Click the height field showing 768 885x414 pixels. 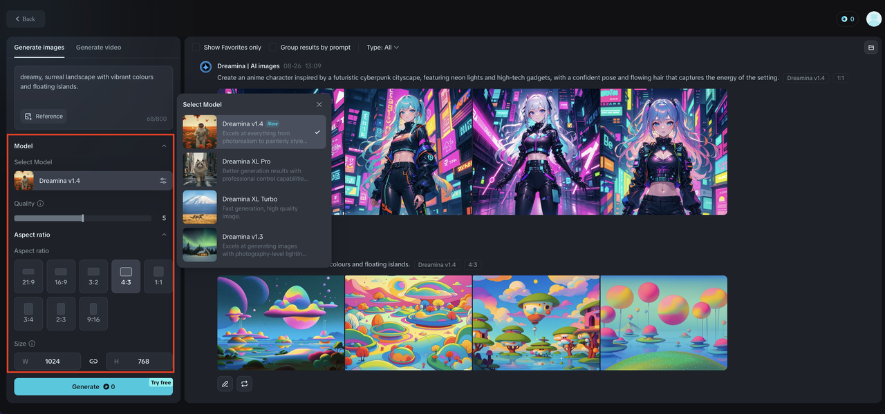139,361
